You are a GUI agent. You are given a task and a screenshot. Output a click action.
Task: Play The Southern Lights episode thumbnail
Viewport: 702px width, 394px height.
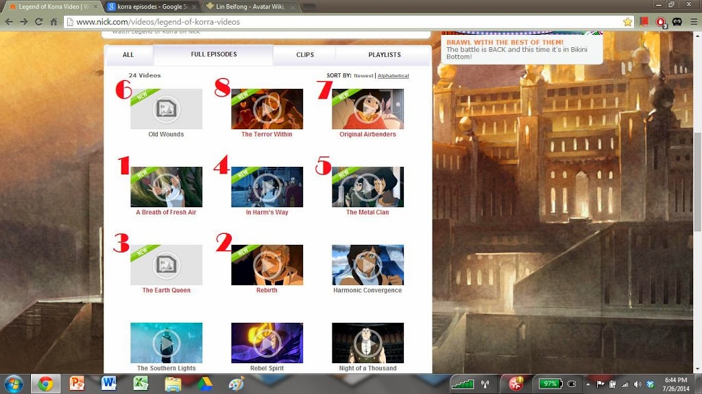click(166, 343)
